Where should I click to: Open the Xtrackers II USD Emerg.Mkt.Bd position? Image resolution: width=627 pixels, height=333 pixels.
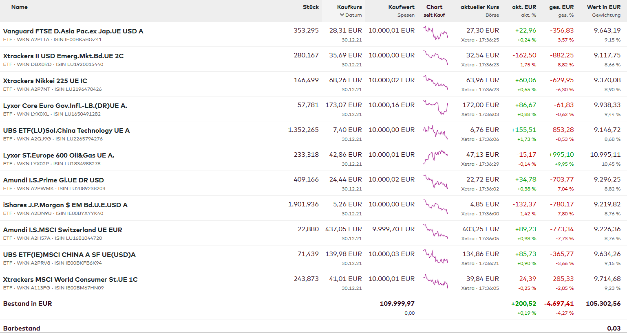pos(63,56)
